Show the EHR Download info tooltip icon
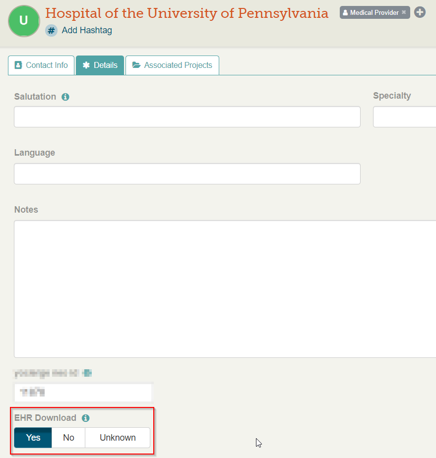The width and height of the screenshot is (436, 458). tap(86, 418)
